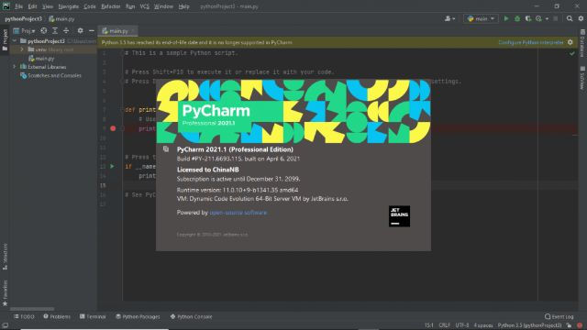Click main.py breadcrumb in navigation bar
The image size is (587, 330).
pyautogui.click(x=61, y=18)
